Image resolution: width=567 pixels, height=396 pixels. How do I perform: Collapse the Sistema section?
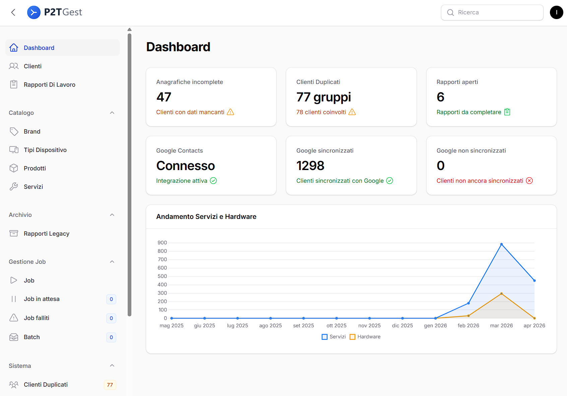point(112,366)
